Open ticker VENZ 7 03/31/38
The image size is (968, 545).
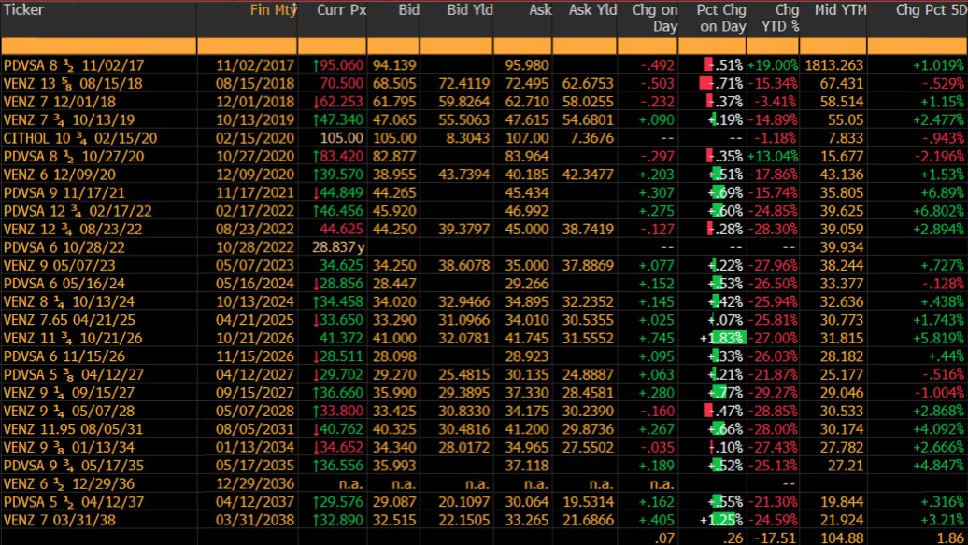point(59,521)
